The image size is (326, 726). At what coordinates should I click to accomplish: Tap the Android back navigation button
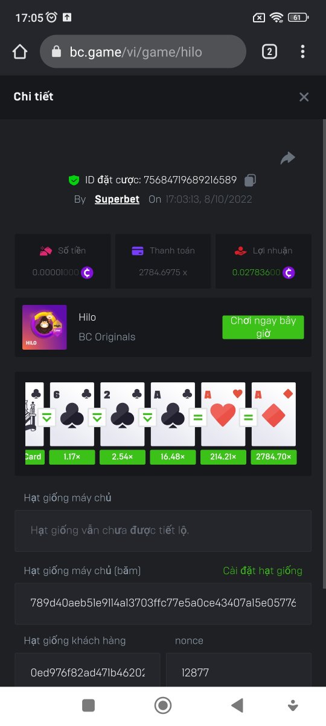tap(237, 705)
